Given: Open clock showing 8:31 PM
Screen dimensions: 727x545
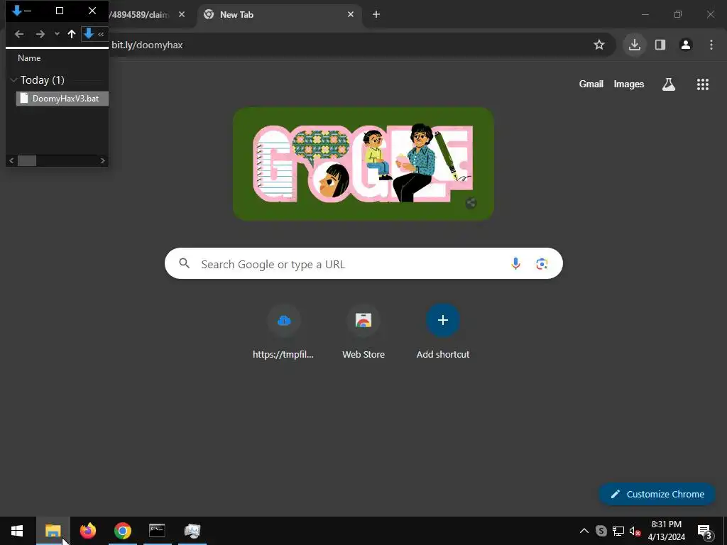Looking at the screenshot, I should [x=666, y=531].
